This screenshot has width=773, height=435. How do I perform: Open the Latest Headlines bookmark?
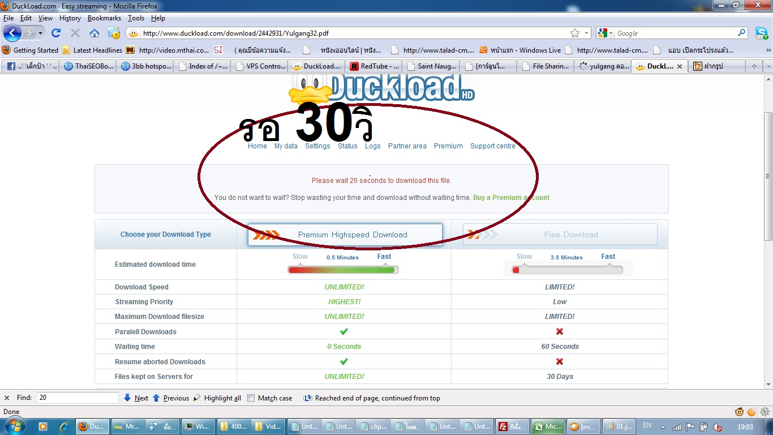[x=92, y=50]
